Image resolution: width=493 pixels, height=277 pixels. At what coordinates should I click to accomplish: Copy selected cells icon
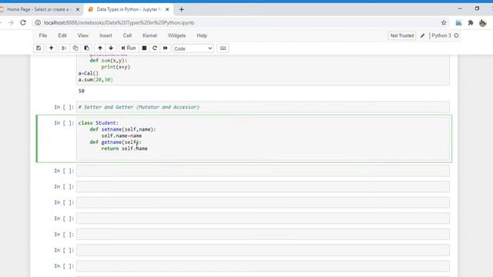tap(75, 48)
